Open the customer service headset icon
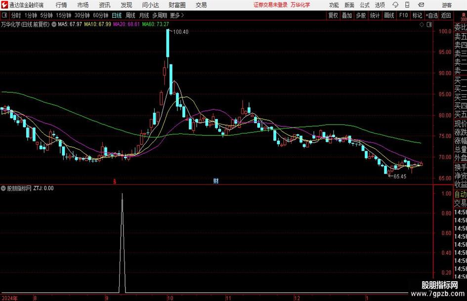The height and width of the screenshot is (301, 467). click(x=395, y=5)
